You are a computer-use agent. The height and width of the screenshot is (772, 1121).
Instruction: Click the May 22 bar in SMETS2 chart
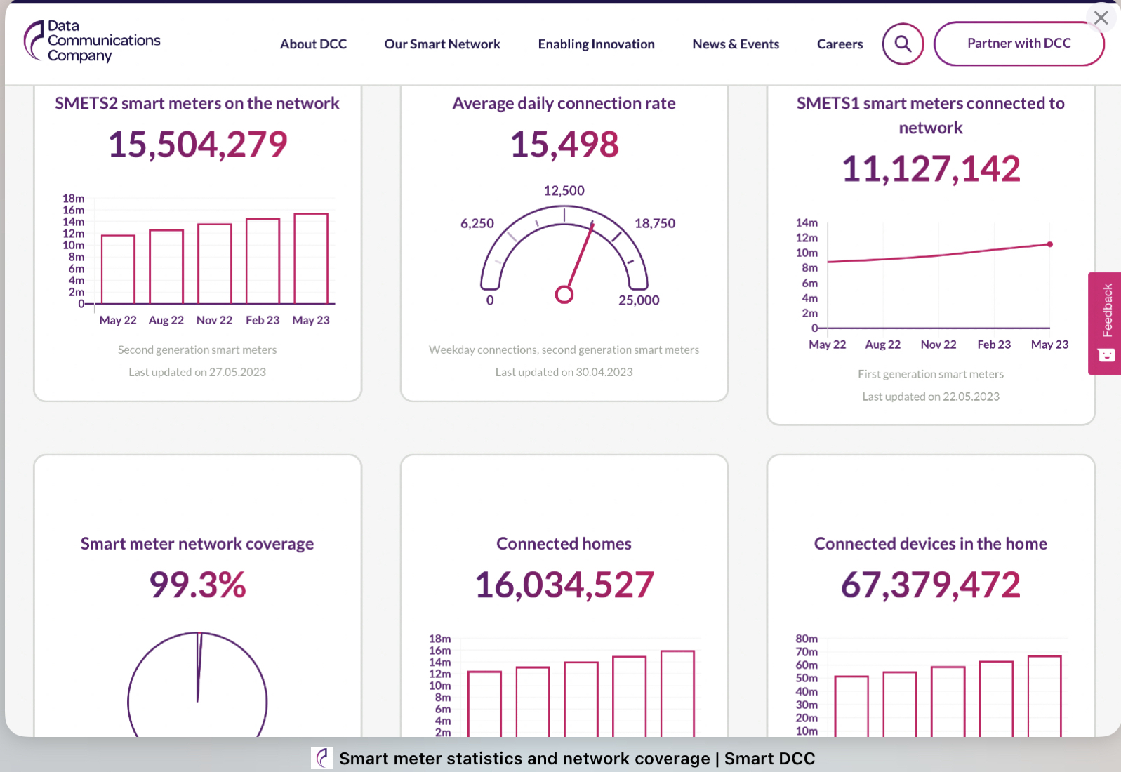(118, 269)
